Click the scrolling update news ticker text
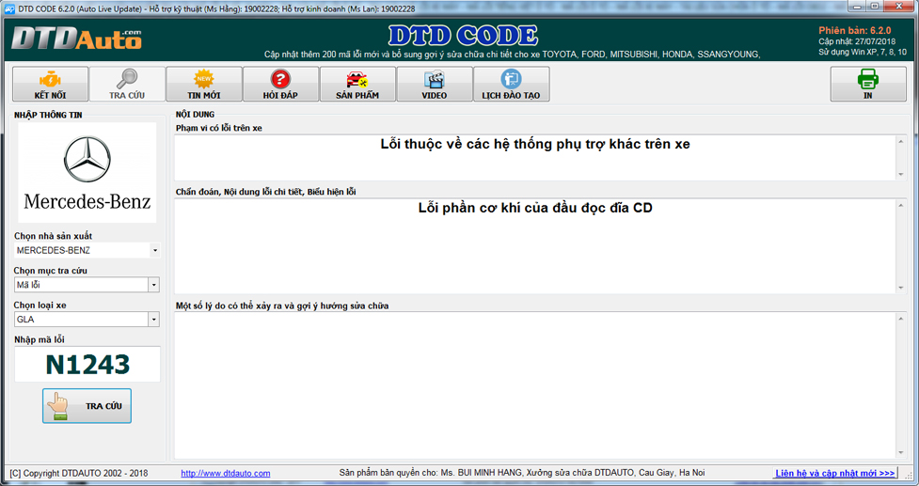Viewport: 919px width, 486px height. (512, 55)
